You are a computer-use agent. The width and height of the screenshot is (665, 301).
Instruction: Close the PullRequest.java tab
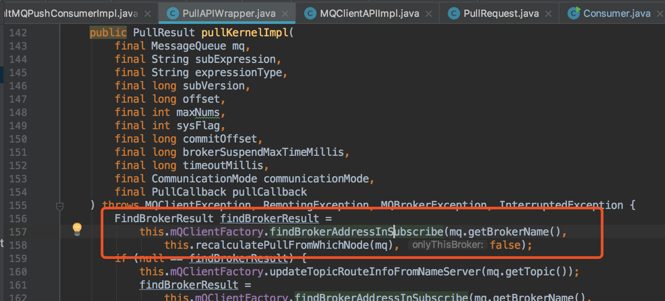click(548, 14)
